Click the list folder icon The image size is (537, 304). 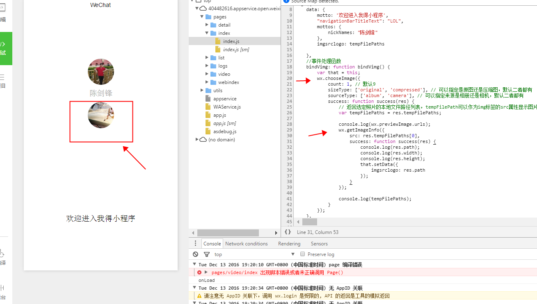[x=213, y=58]
